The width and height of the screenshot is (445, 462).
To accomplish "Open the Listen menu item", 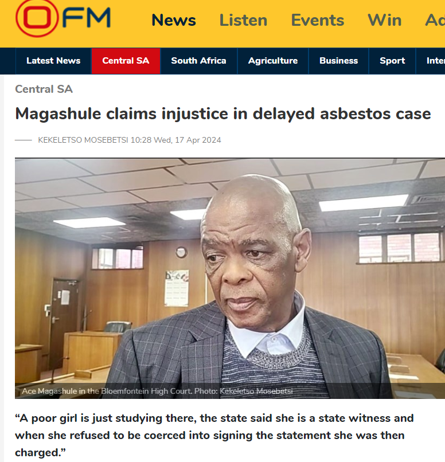I will [243, 20].
